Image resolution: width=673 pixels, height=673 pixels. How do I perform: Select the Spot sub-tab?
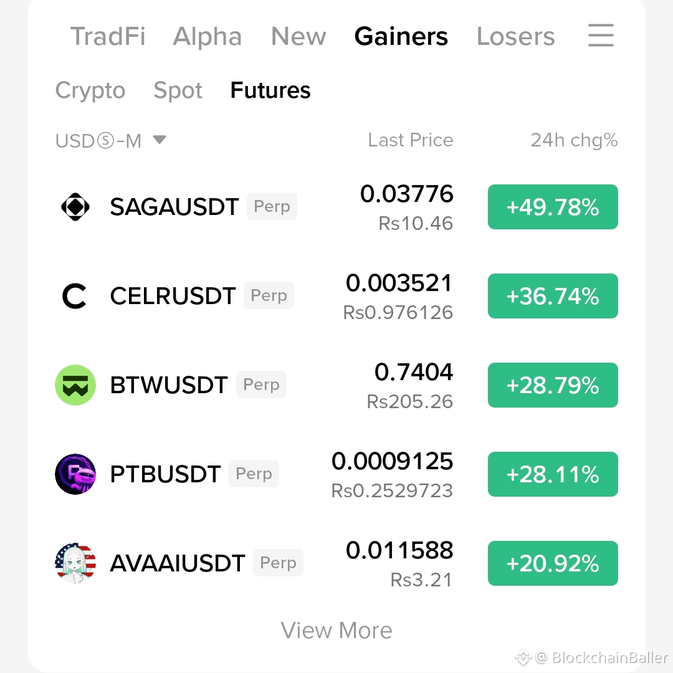pyautogui.click(x=178, y=91)
